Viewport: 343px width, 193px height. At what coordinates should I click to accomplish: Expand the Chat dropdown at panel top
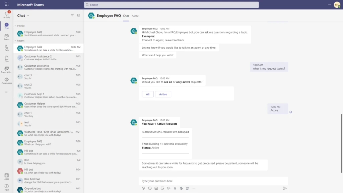click(28, 15)
